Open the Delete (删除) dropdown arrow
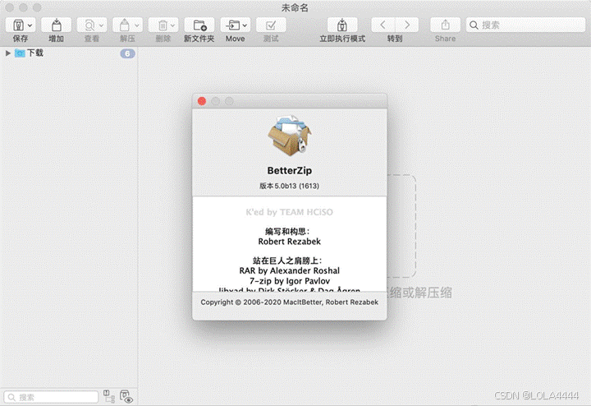Viewport: 591px width, 406px height. point(172,25)
